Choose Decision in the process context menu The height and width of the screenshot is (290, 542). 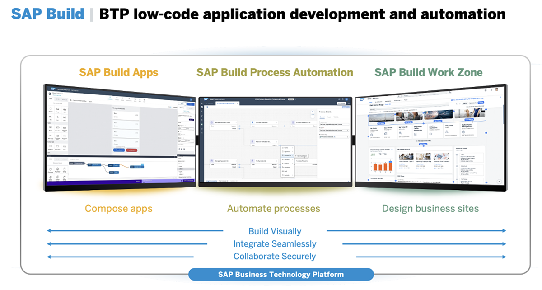coord(288,159)
